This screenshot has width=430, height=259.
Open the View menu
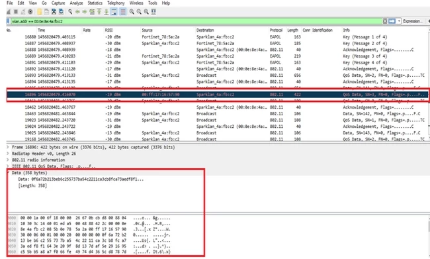point(32,3)
